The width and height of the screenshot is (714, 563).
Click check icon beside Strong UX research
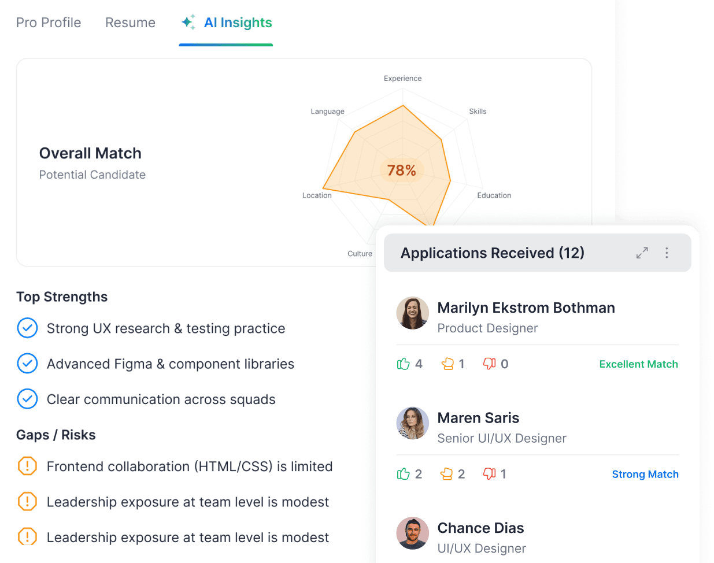(27, 328)
